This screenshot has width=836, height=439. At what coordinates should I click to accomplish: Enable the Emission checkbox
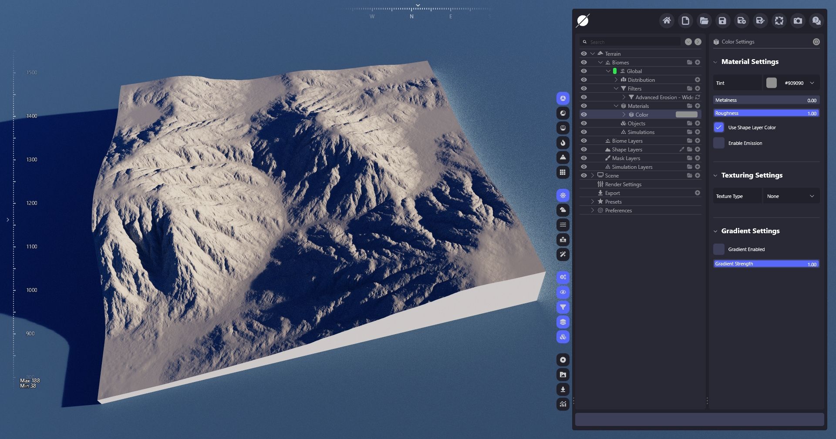coord(719,143)
